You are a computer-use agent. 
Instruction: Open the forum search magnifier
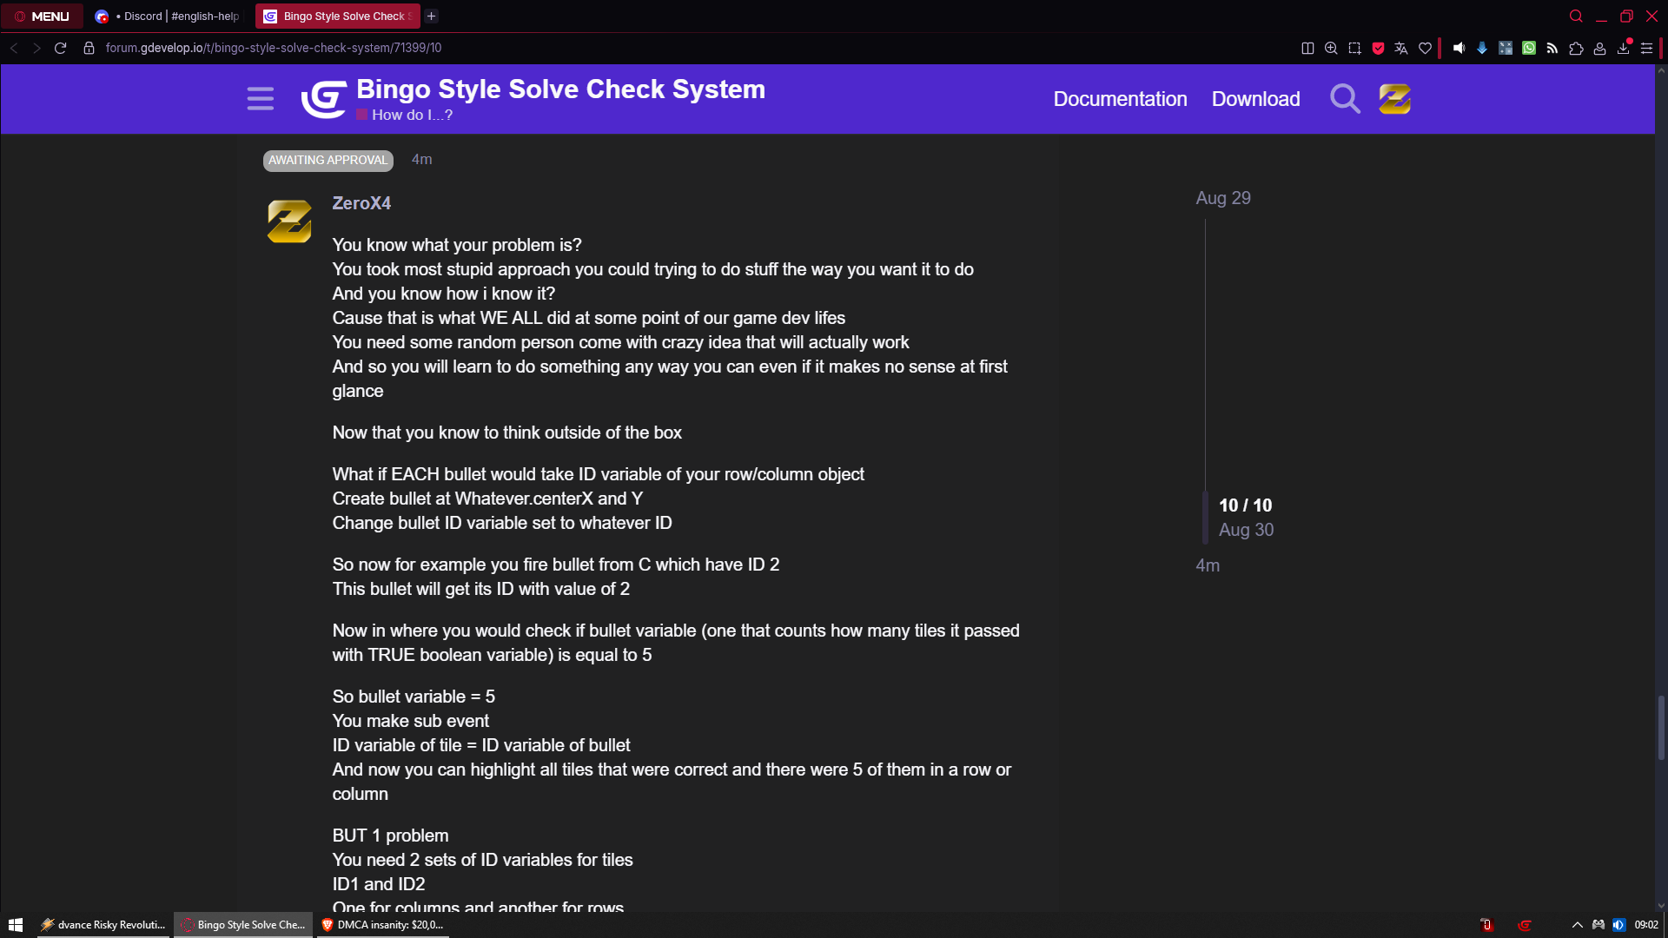coord(1345,99)
